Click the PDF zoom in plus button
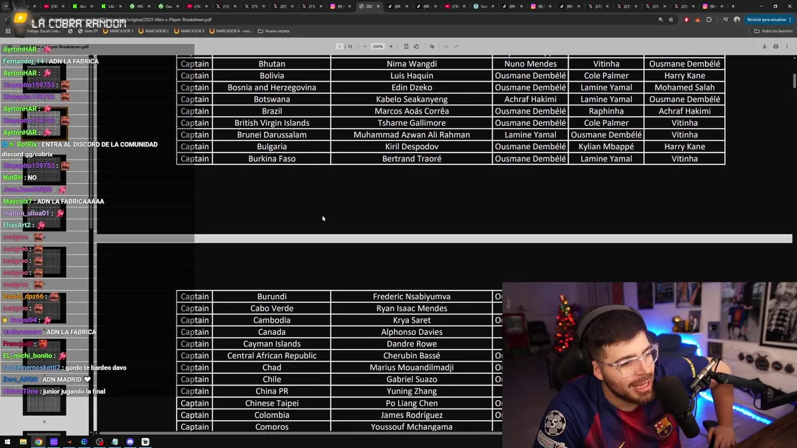 coord(391,47)
